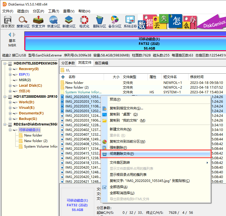Click the folder icon of New folder (2) in list
This screenshot has height=216, width=226.
coord(63,87)
